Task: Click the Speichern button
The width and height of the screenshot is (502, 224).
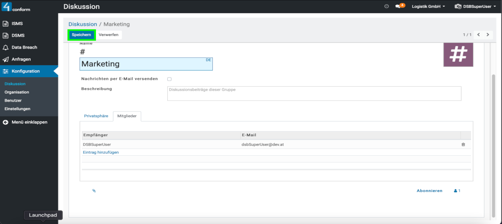Action: 81,35
